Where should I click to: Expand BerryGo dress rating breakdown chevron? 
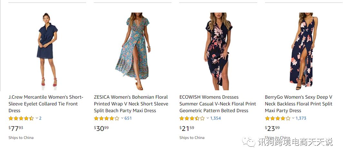293,118
